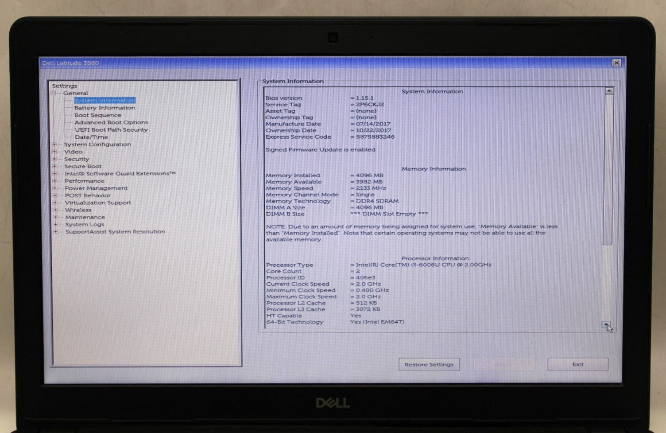Click Minimum Clock Speed 0.400 GHz

[372, 291]
